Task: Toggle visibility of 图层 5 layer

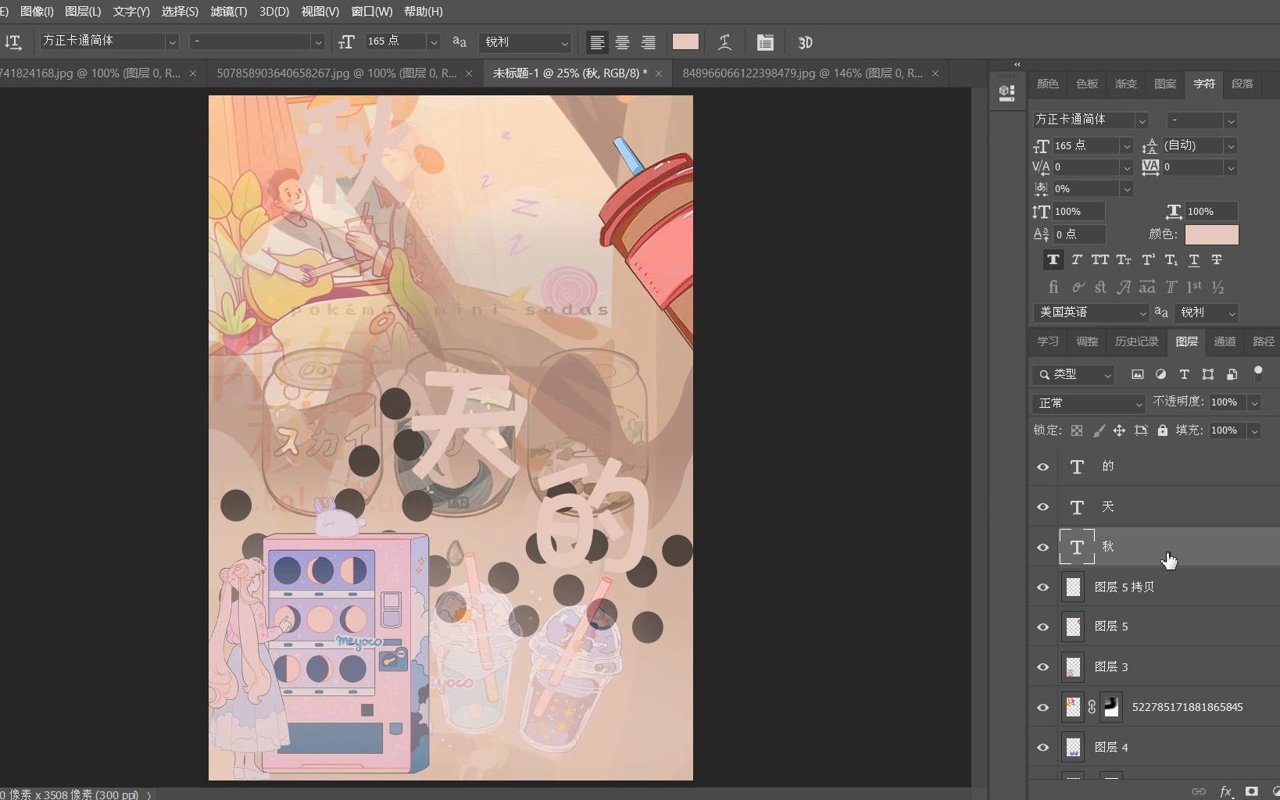Action: (x=1043, y=627)
